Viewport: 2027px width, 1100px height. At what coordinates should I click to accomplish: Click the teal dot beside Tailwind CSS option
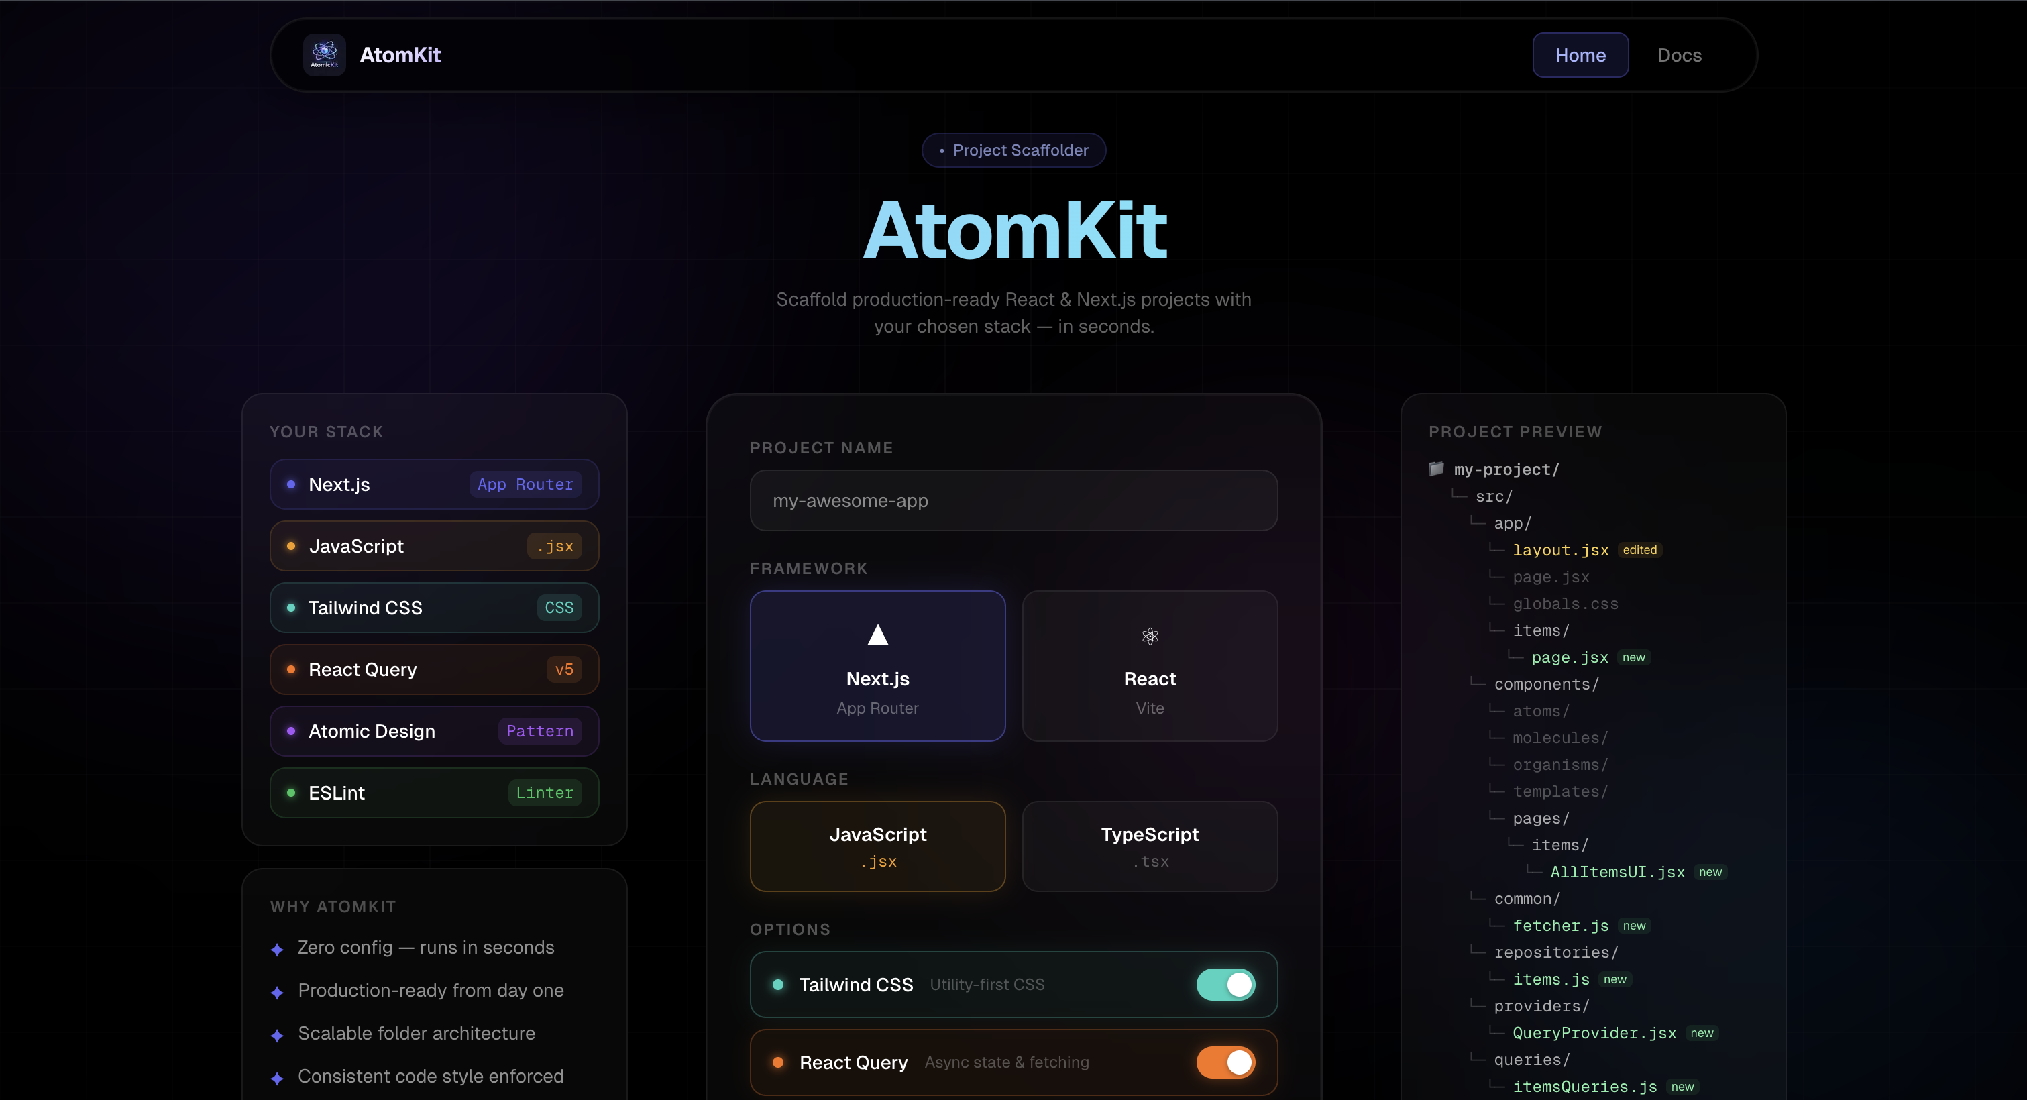(777, 985)
